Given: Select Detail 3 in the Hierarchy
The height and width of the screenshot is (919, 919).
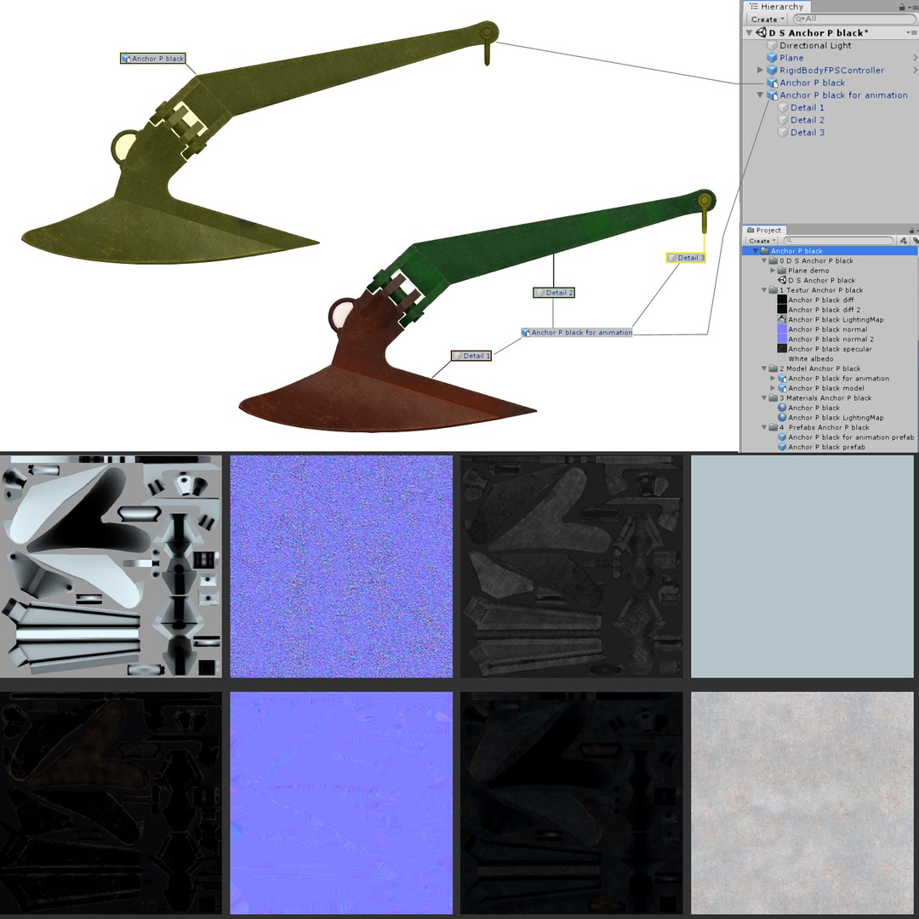Looking at the screenshot, I should [x=807, y=133].
